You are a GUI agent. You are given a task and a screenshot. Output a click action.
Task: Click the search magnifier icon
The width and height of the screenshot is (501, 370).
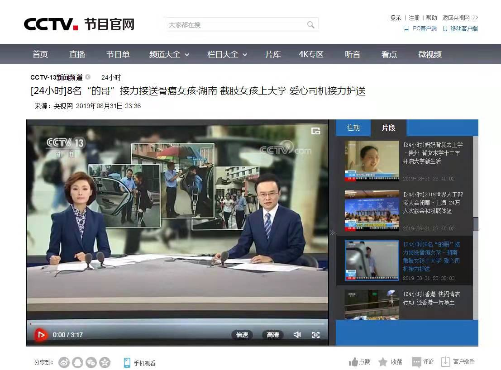tap(310, 24)
